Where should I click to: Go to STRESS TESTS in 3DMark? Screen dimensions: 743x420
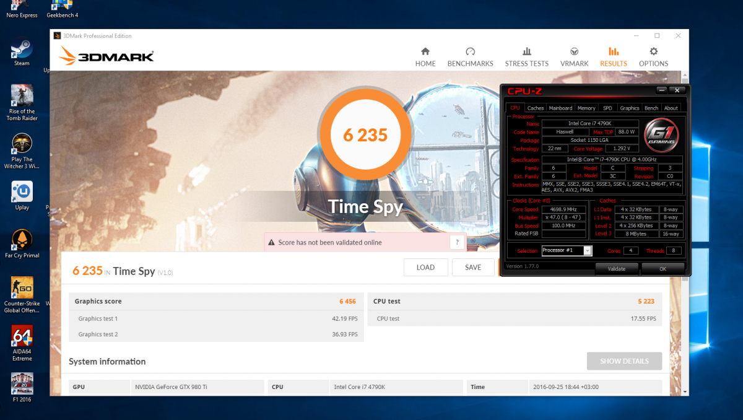[526, 56]
